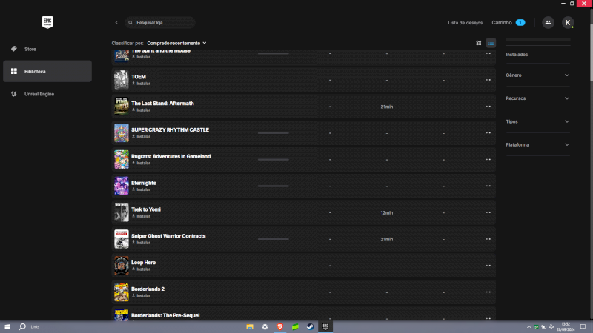
Task: Select the Rugrats cover thumbnail
Action: (122, 159)
